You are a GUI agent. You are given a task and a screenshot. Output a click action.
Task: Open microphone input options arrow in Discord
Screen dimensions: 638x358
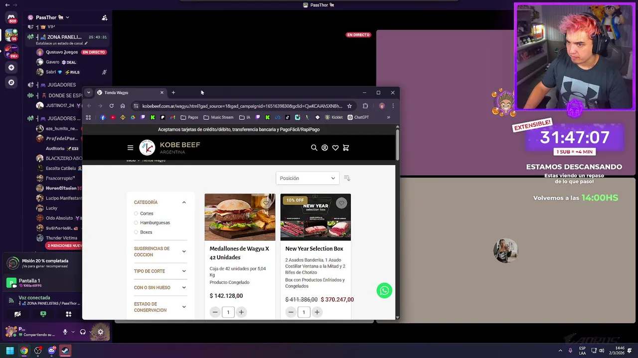[x=73, y=332]
